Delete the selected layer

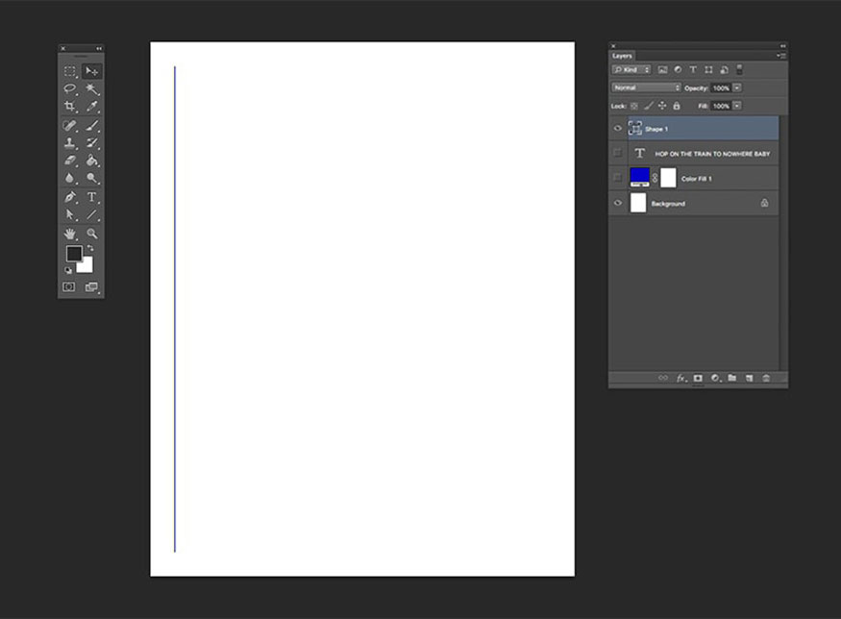click(x=766, y=378)
